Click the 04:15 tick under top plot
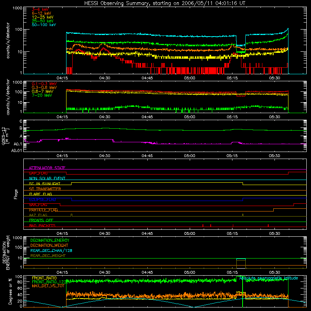The height and width of the screenshot is (311, 311). pos(62,78)
